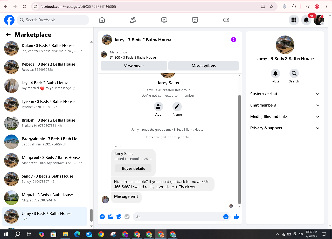Image resolution: width=332 pixels, height=239 pixels.
Task: Open the Badgyalninie conversation
Action: pyautogui.click(x=45, y=142)
